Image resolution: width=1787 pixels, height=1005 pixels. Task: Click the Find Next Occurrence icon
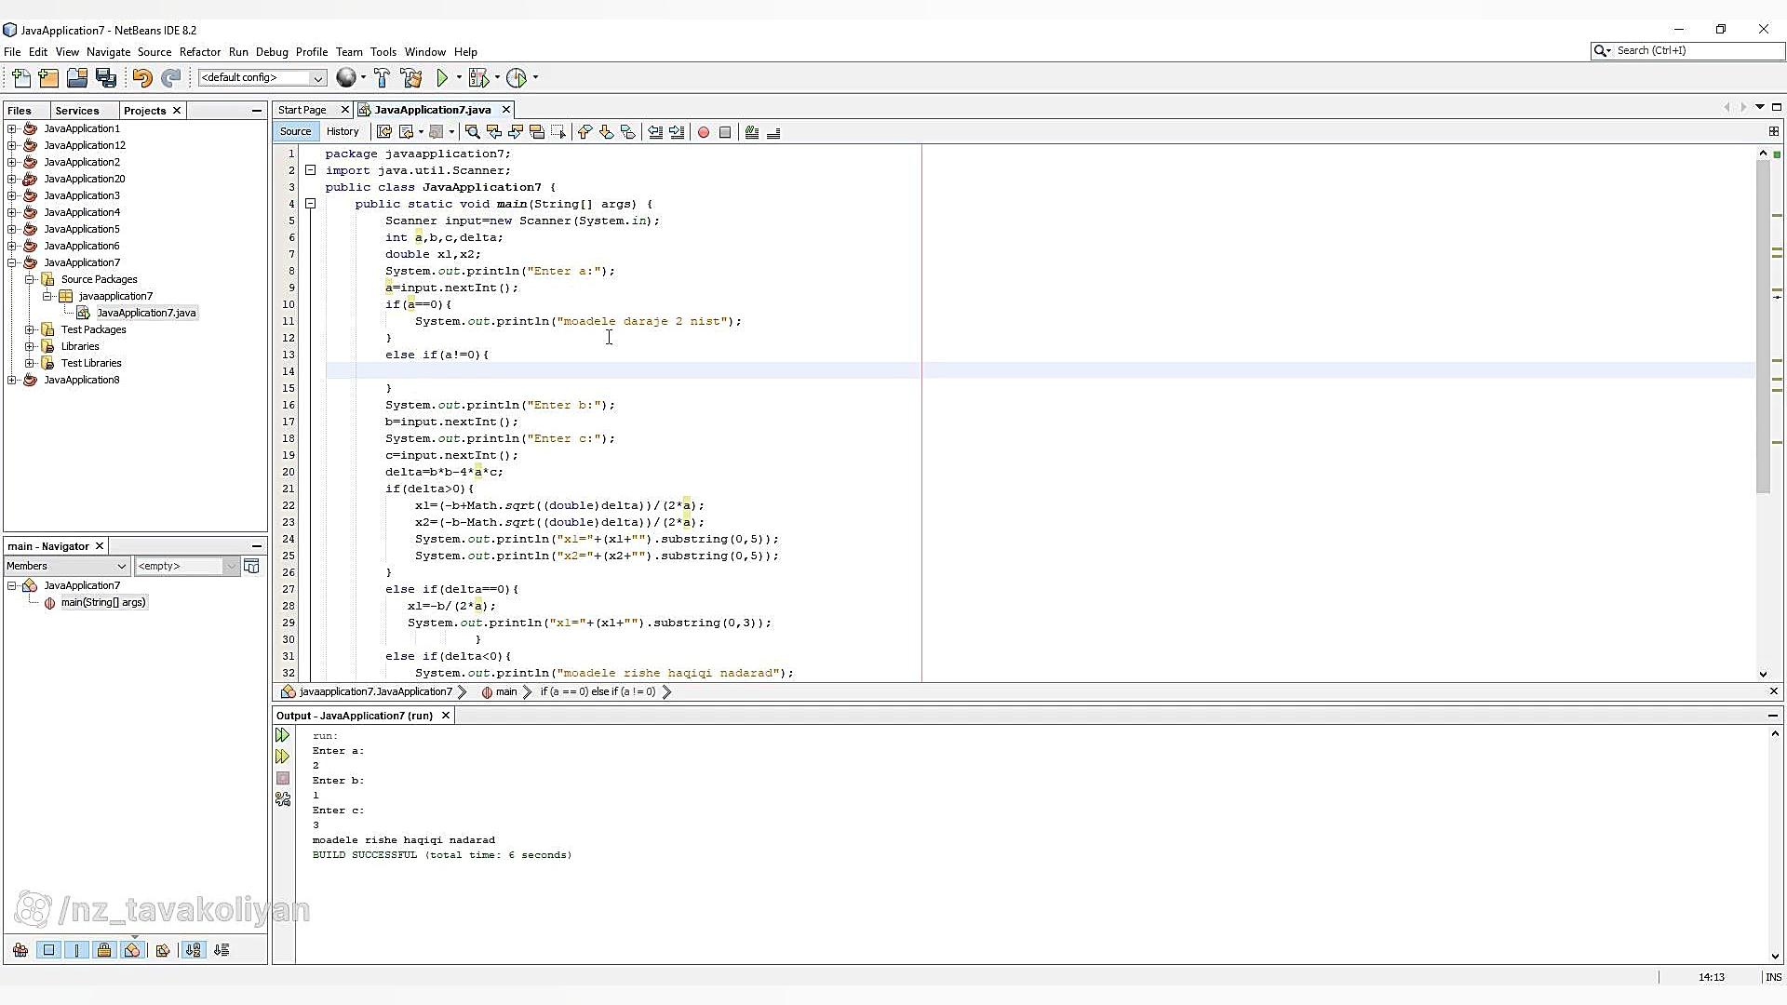515,132
